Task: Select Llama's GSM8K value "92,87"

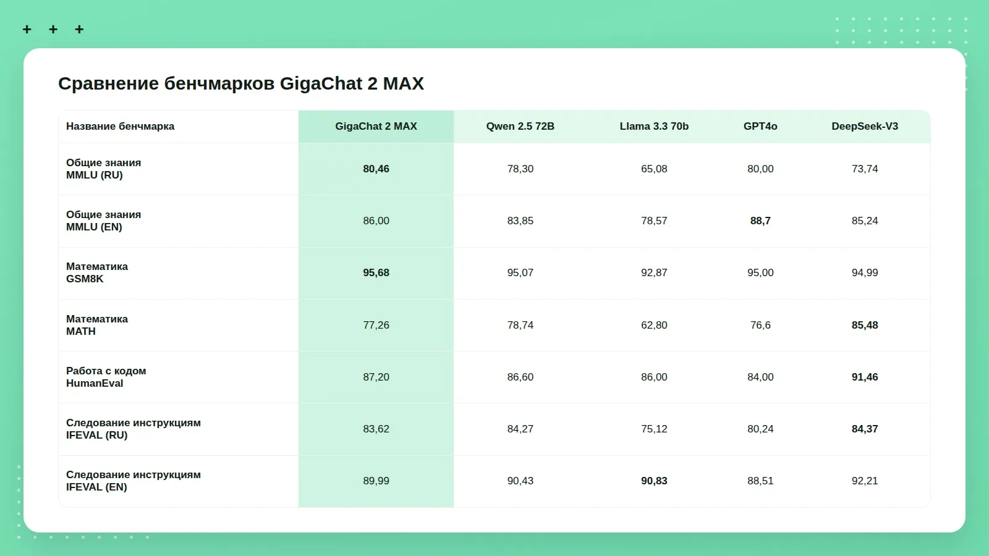Action: click(654, 272)
